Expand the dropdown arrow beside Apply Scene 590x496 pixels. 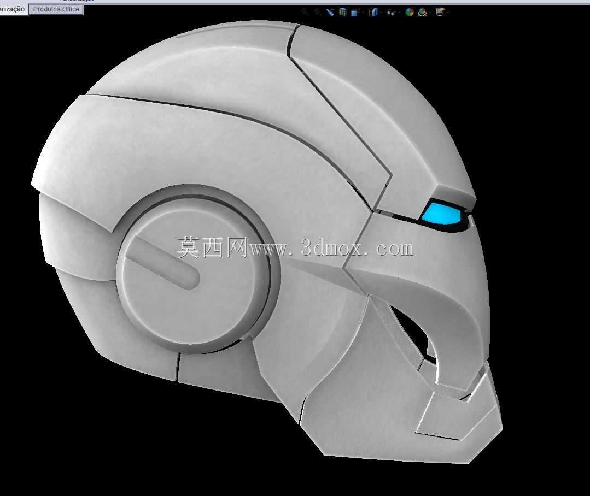point(430,13)
